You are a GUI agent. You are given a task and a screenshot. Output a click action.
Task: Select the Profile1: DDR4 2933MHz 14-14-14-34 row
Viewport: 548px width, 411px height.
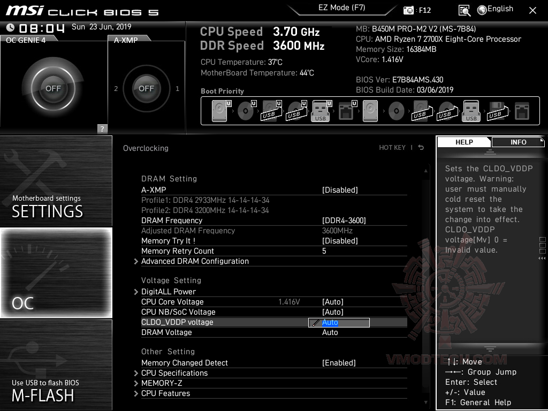point(205,200)
